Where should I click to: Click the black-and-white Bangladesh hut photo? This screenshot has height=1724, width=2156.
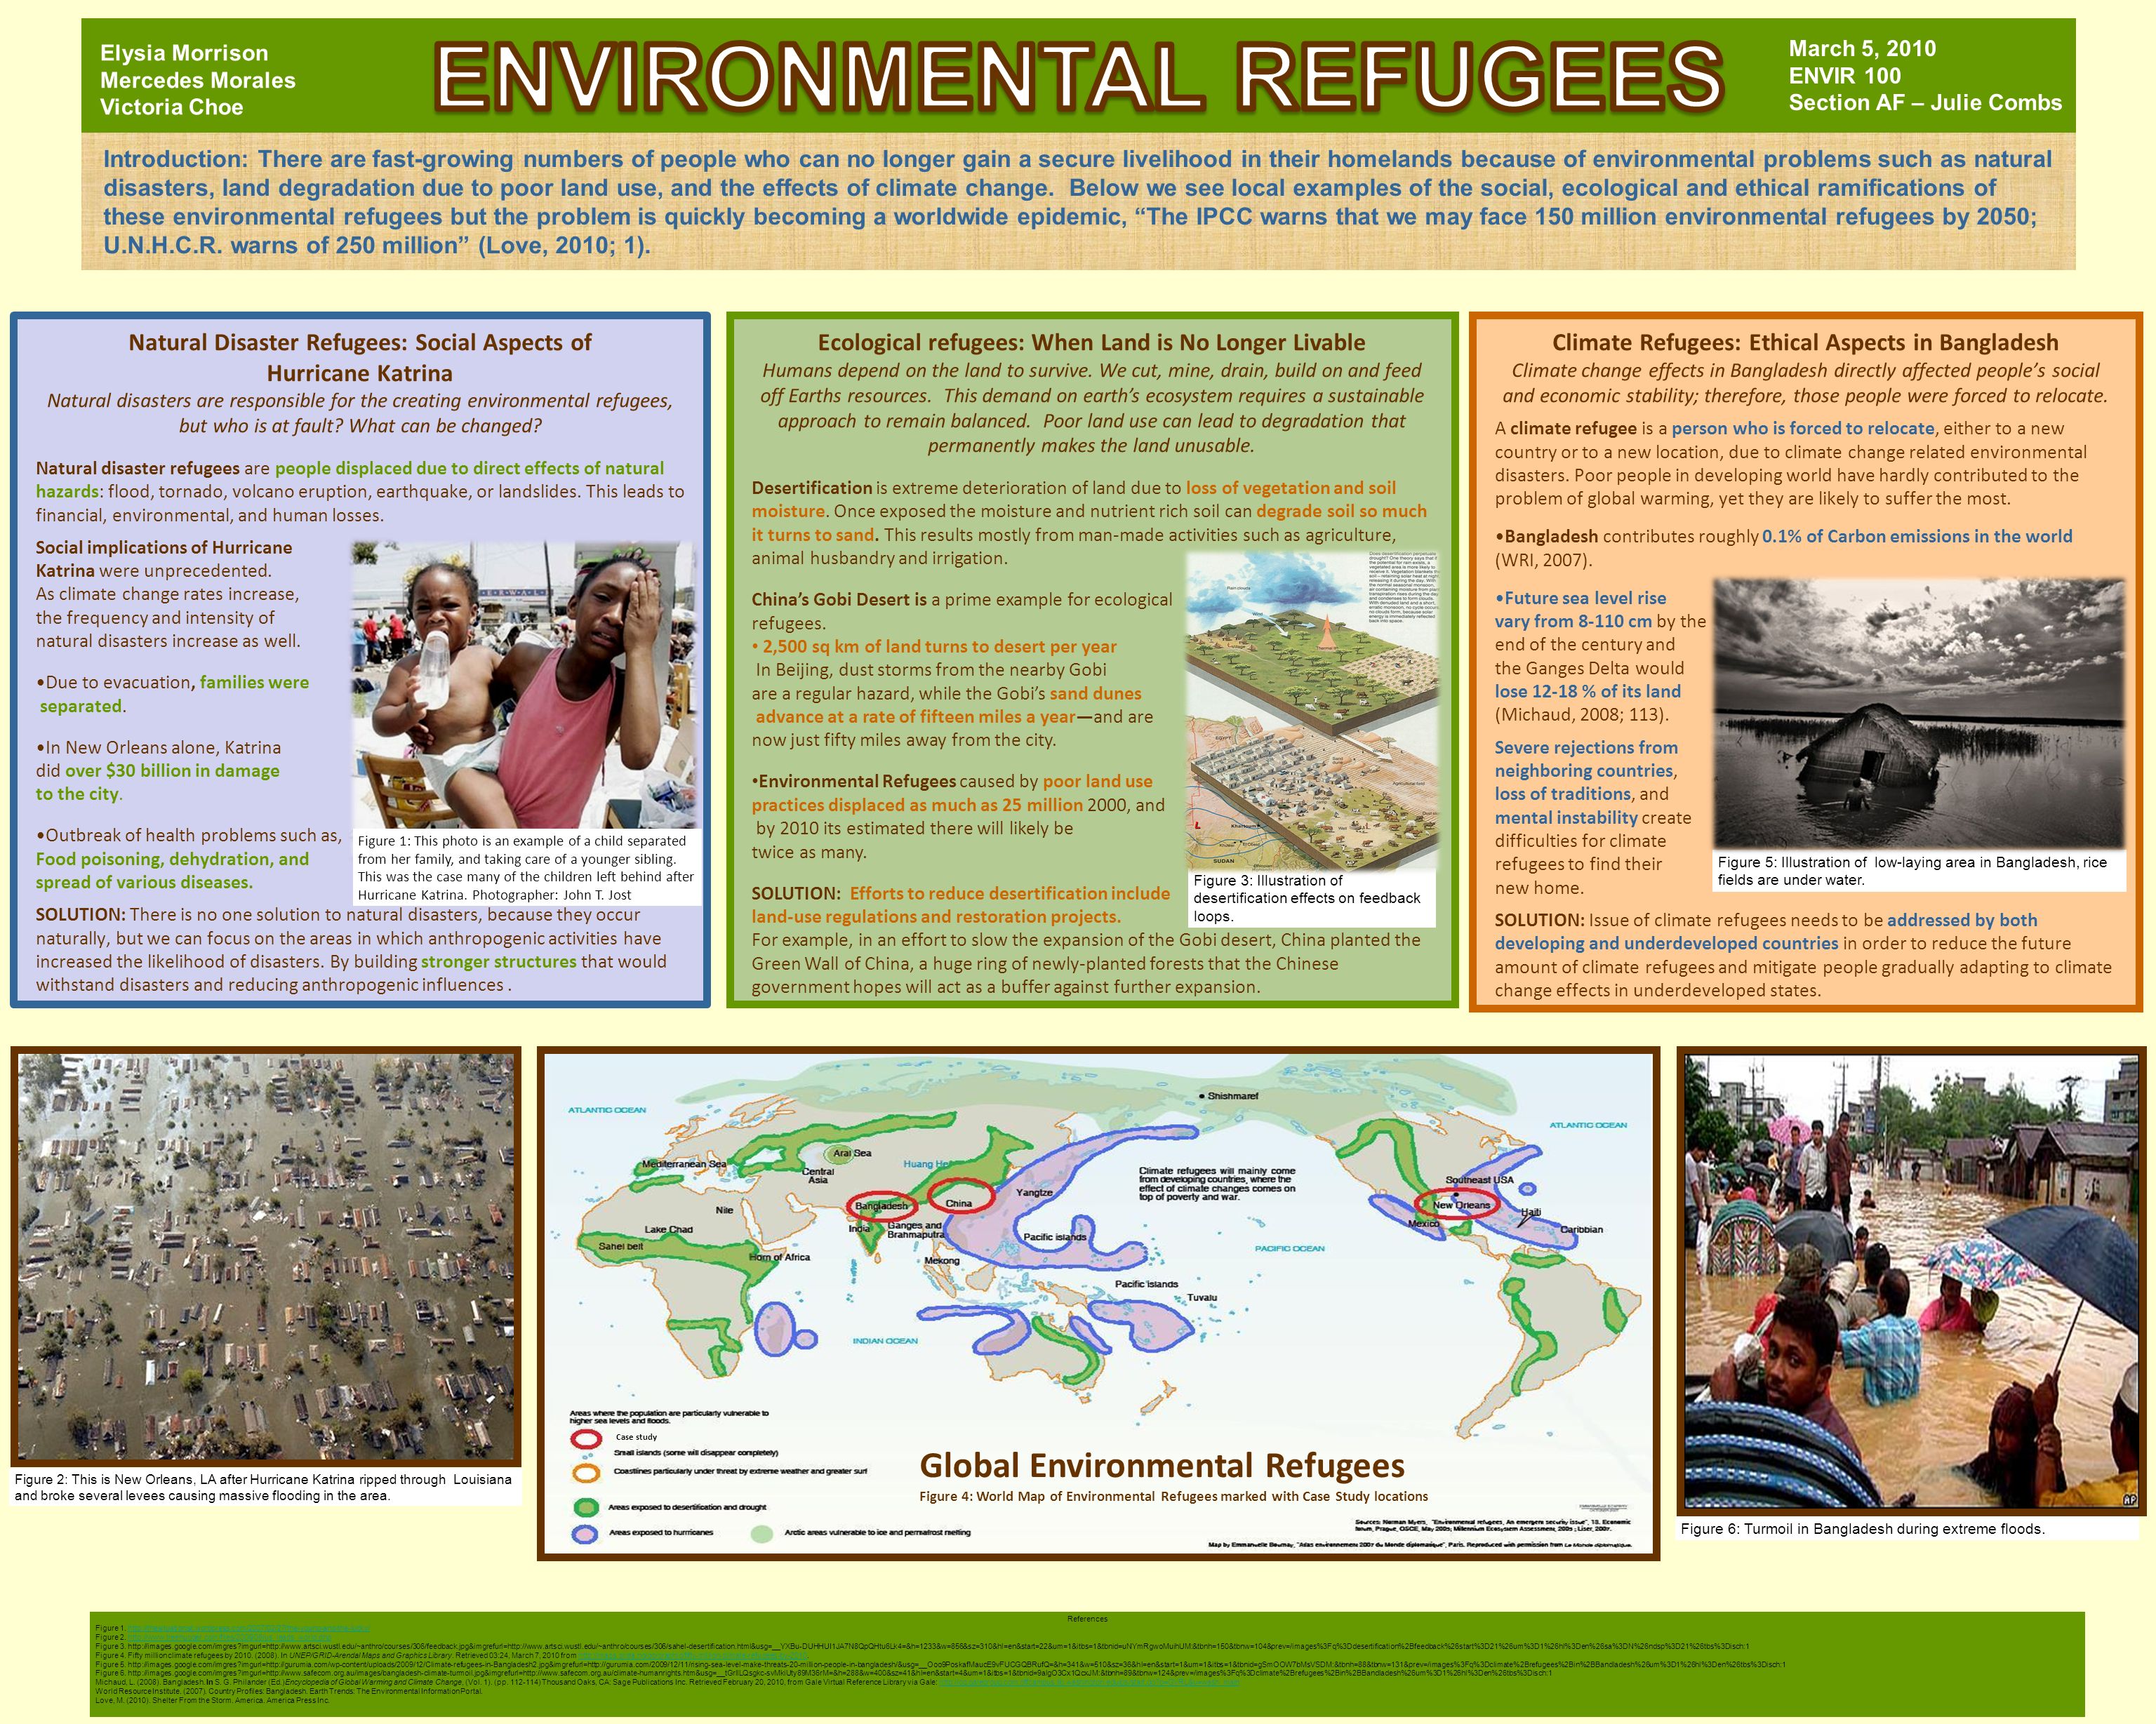[1918, 713]
